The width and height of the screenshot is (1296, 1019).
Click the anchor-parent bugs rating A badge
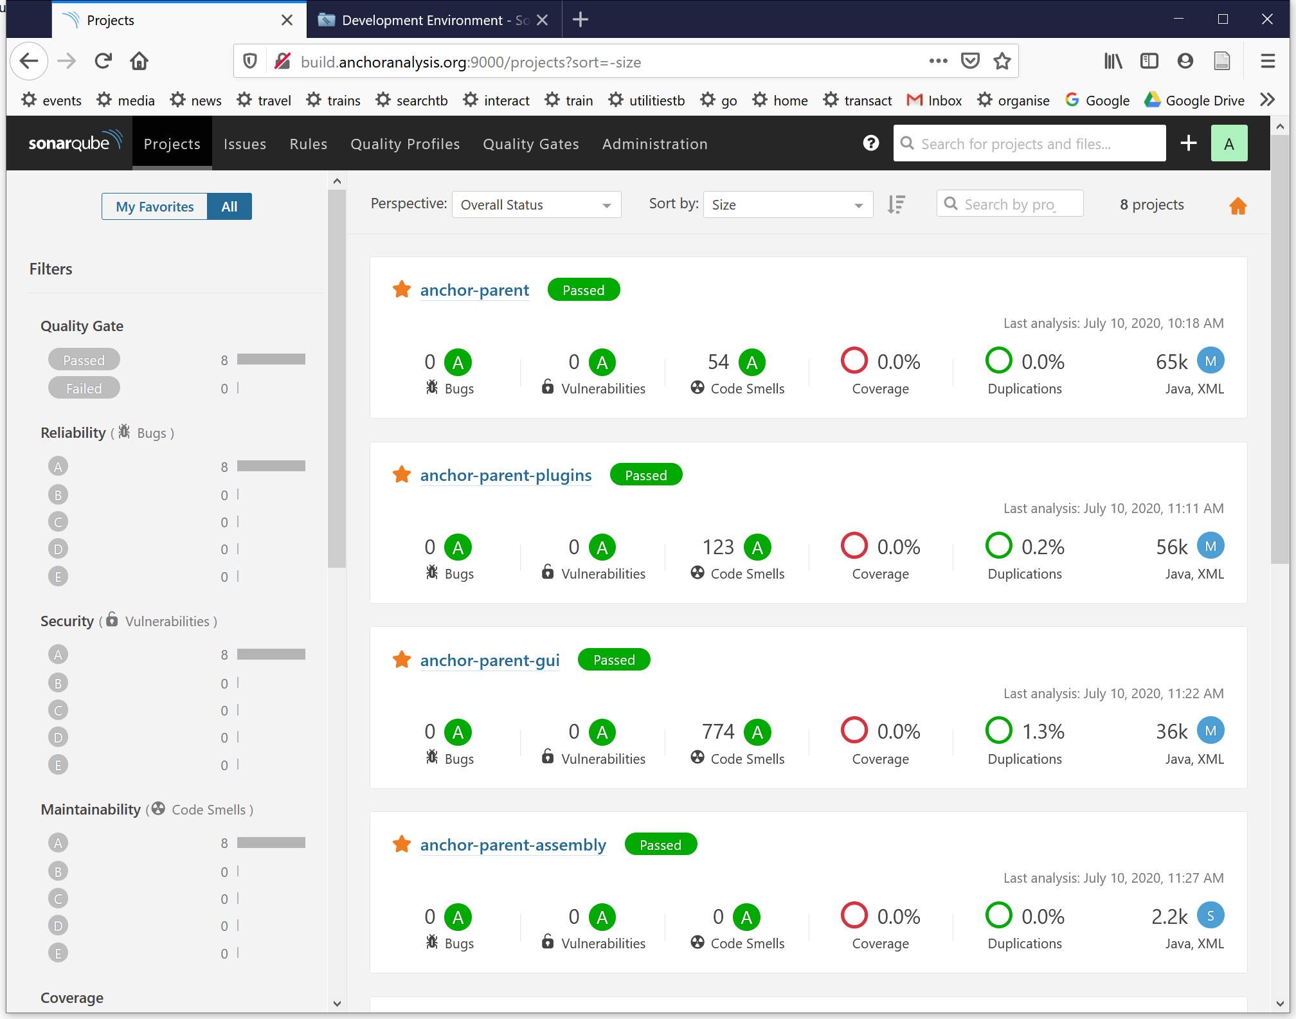point(458,362)
